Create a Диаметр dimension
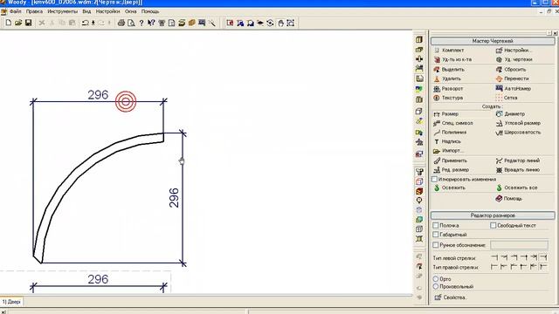The width and height of the screenshot is (559, 314). pos(510,114)
